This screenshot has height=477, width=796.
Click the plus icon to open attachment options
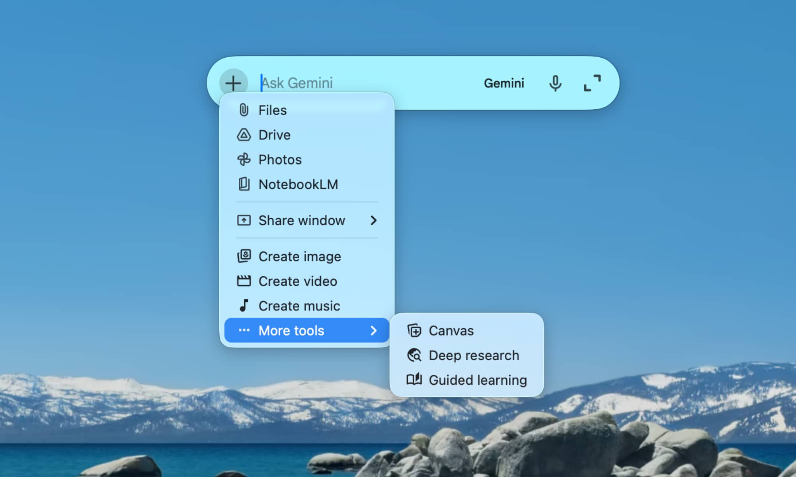pyautogui.click(x=233, y=83)
